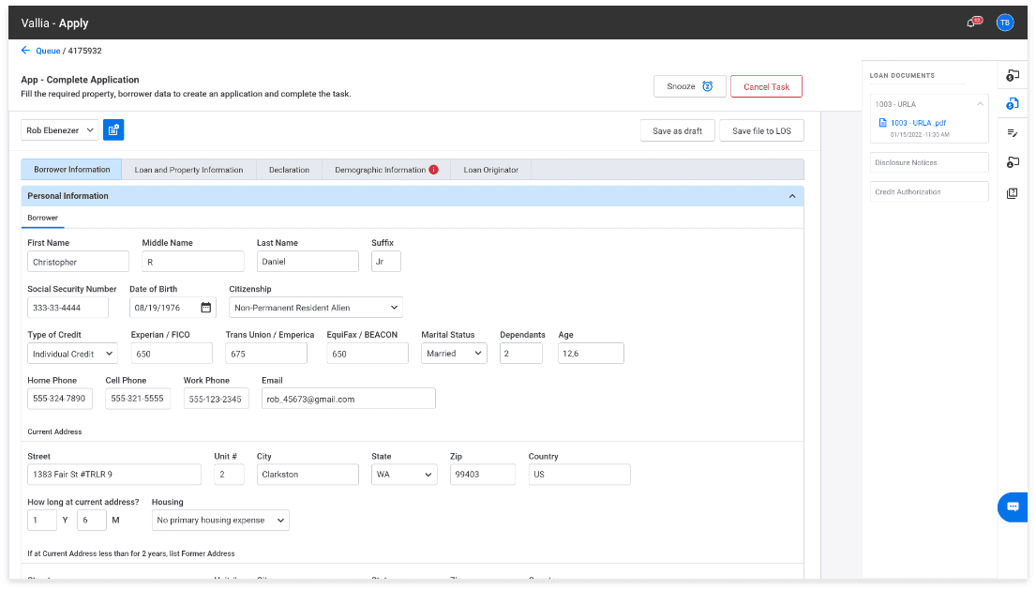The width and height of the screenshot is (1036, 590).
Task: Click the Save as draft button
Action: click(x=677, y=129)
